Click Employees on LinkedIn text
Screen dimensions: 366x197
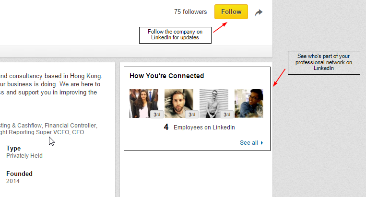point(204,127)
